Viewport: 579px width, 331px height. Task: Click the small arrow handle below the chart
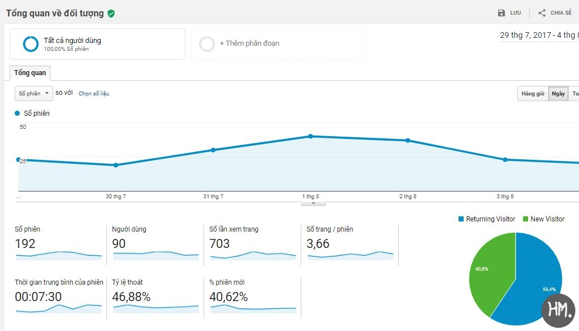point(313,204)
